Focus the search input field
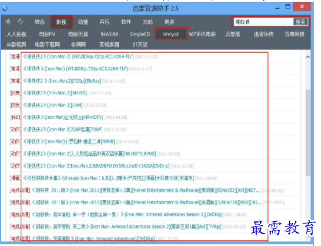321x246 pixels. [264, 22]
